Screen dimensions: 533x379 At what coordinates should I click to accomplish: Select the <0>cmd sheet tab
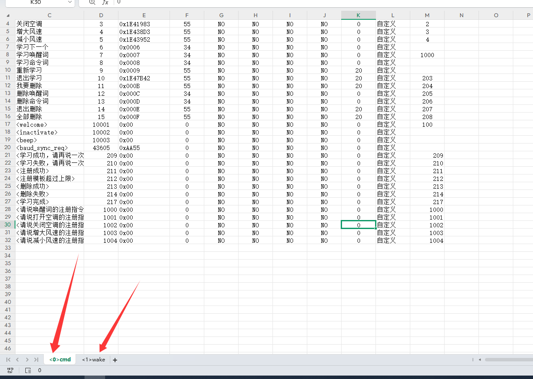pos(60,360)
